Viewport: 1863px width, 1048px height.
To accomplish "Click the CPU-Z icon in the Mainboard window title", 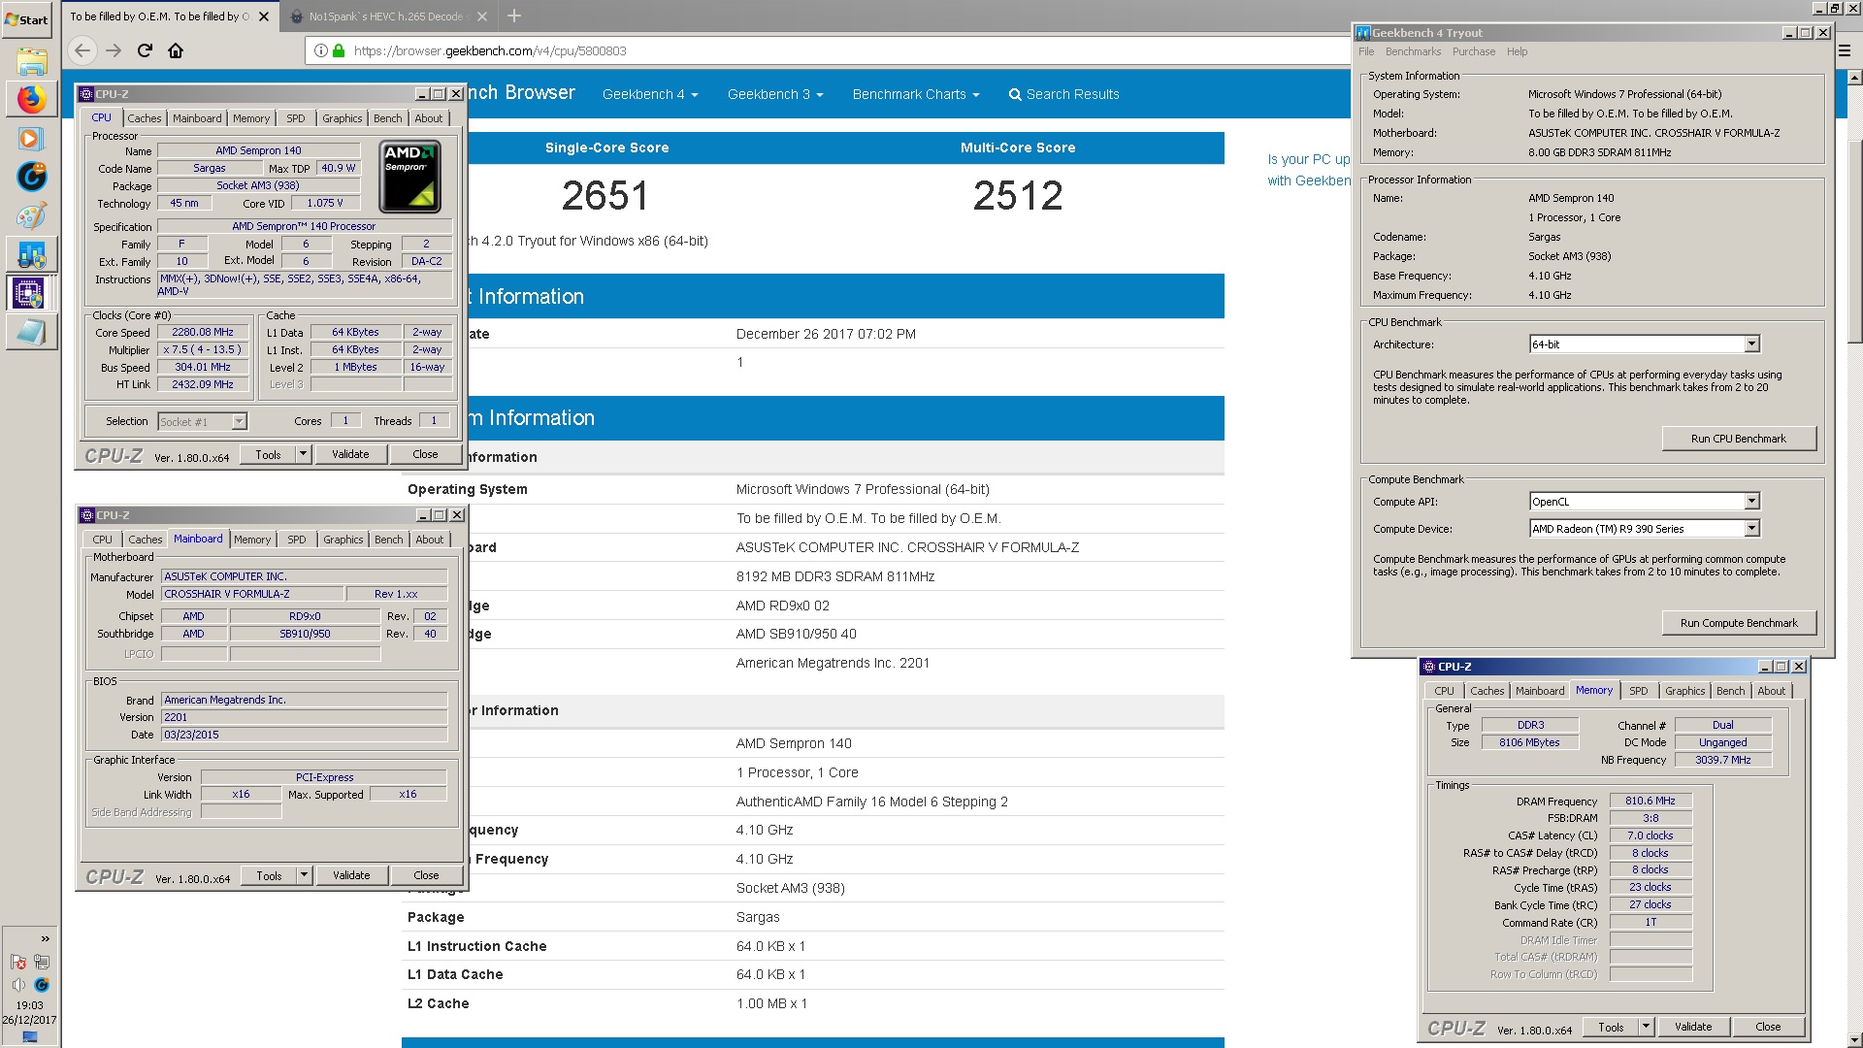I will [x=86, y=515].
